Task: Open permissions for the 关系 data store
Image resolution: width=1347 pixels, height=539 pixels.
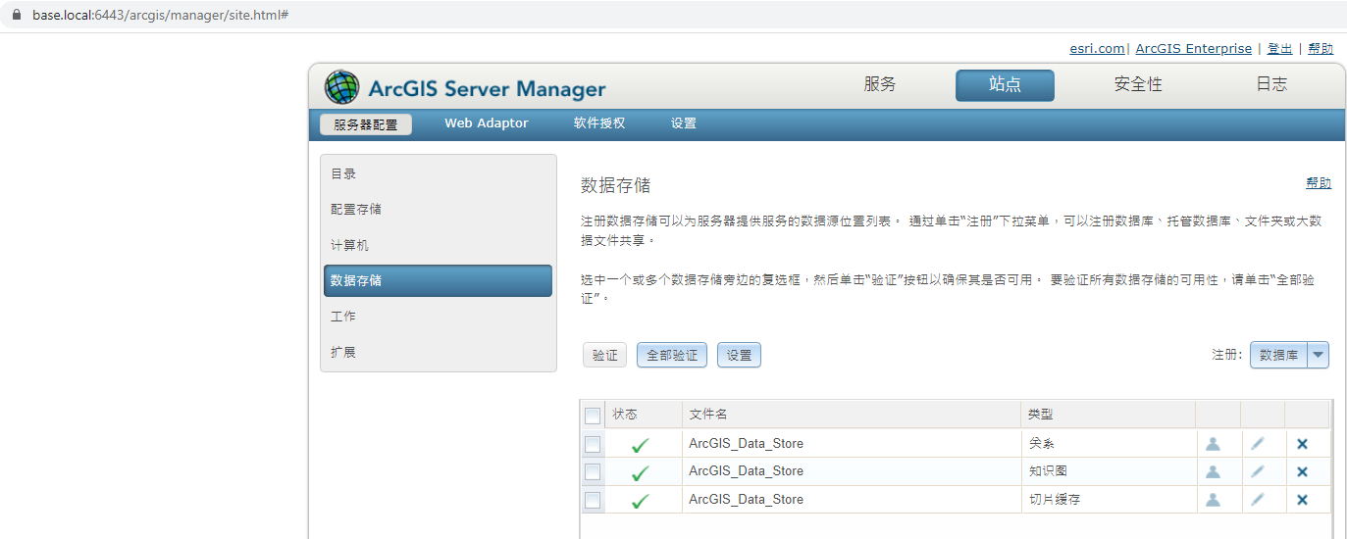Action: tap(1213, 444)
